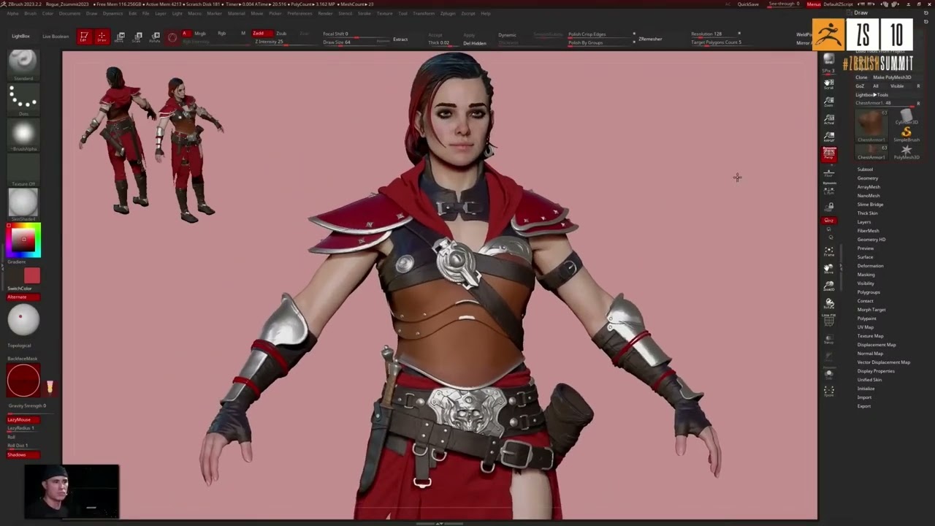Open the Stroke menu
Viewport: 935px width, 526px height.
(x=364, y=13)
